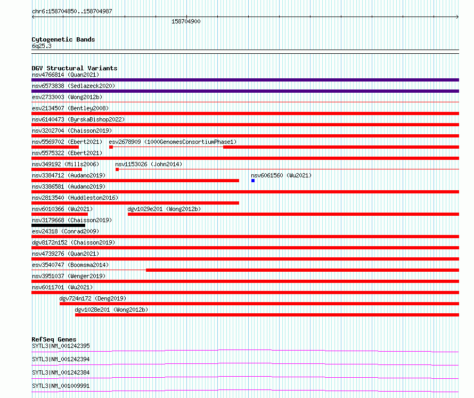474x398 pixels.
Task: Open variant dgv8172n152 (Chaisson2019)
Action: coord(73,242)
